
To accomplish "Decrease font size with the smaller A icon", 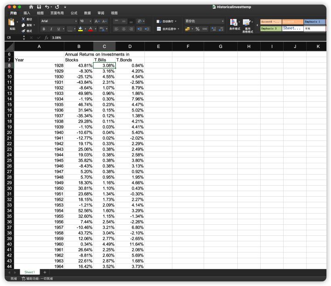I will (104, 21).
